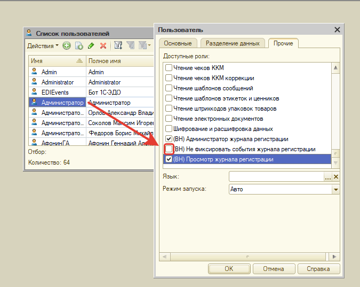
Task: Click the pencil Edit user icon
Action: 91,46
